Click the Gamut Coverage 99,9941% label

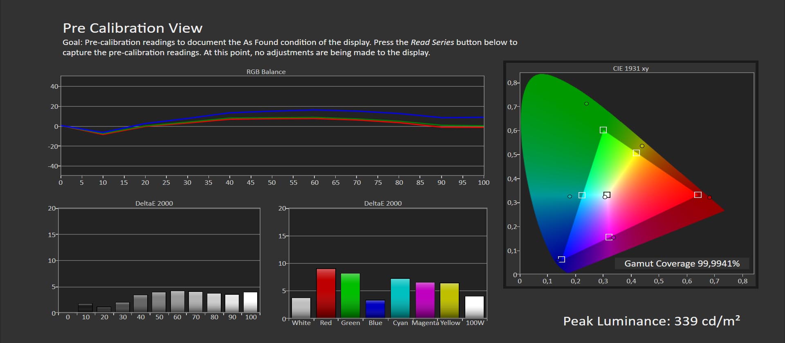[x=682, y=263]
